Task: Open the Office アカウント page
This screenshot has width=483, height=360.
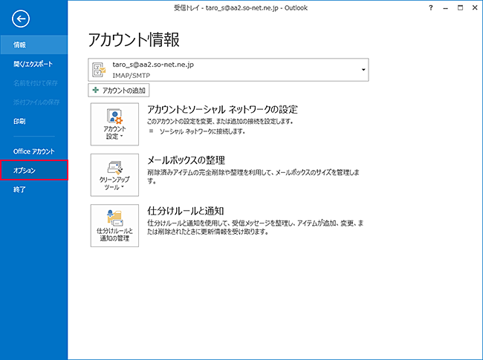Action: pos(34,151)
